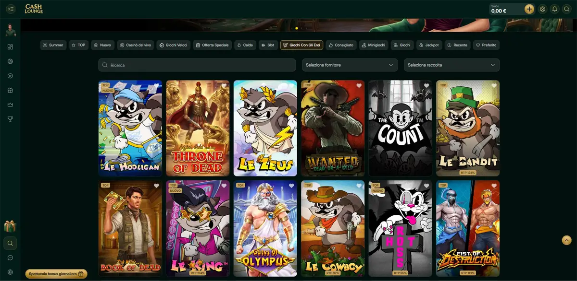Expand the Seleziona raccolta dropdown

[x=452, y=65]
